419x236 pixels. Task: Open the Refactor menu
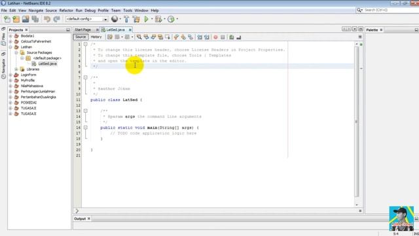(x=66, y=10)
